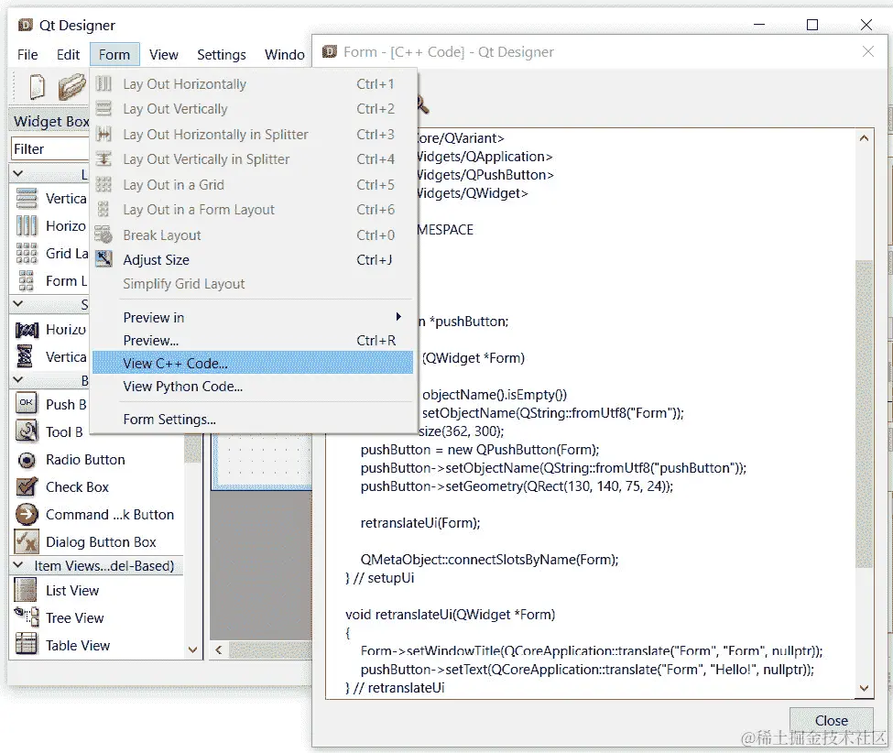Open Form Settings from the menu
The image size is (893, 753).
click(x=252, y=420)
